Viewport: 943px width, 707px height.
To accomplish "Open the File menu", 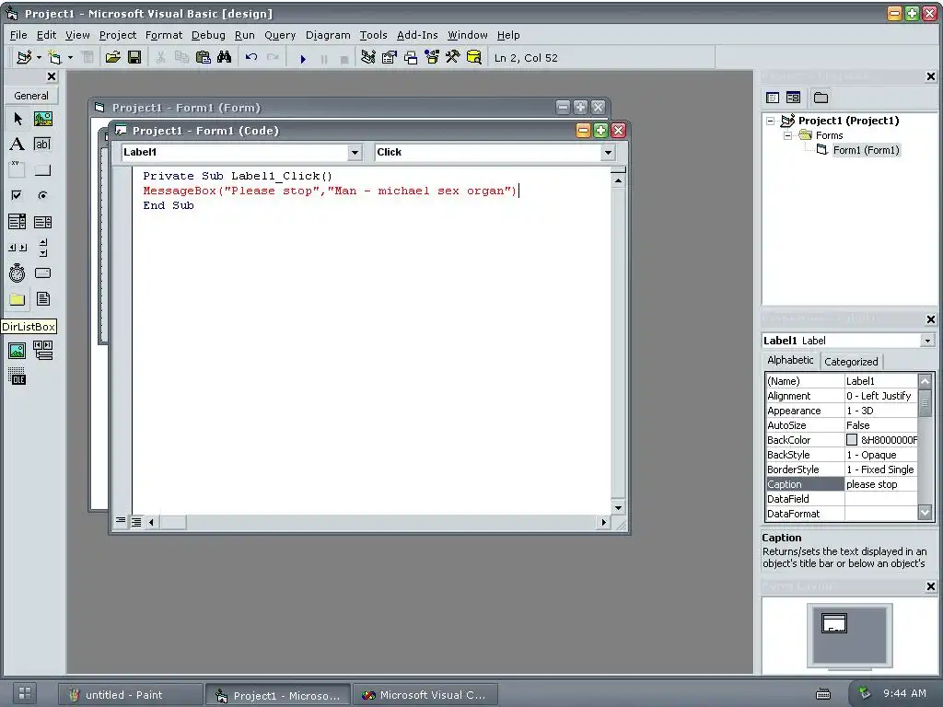I will point(18,35).
